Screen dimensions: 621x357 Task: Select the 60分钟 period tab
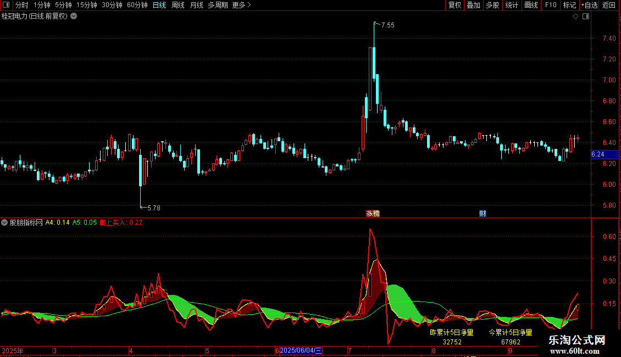pyautogui.click(x=137, y=5)
